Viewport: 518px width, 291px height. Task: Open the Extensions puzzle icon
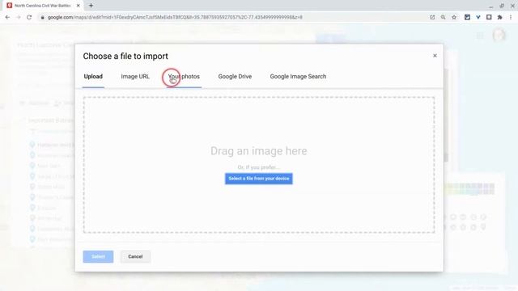[499, 17]
